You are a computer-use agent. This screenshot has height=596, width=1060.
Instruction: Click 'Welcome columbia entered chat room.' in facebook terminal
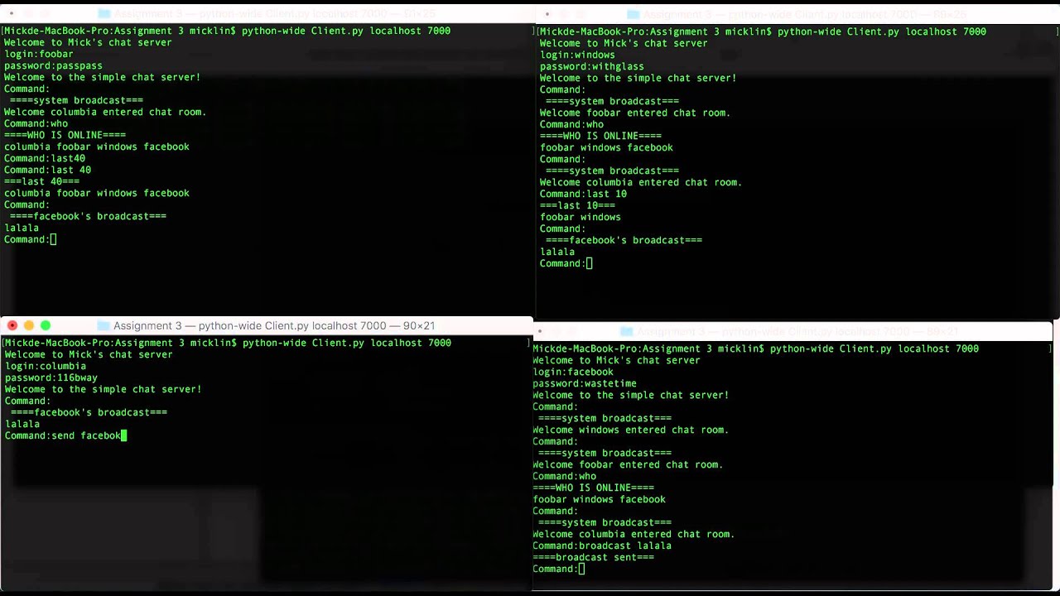[633, 534]
